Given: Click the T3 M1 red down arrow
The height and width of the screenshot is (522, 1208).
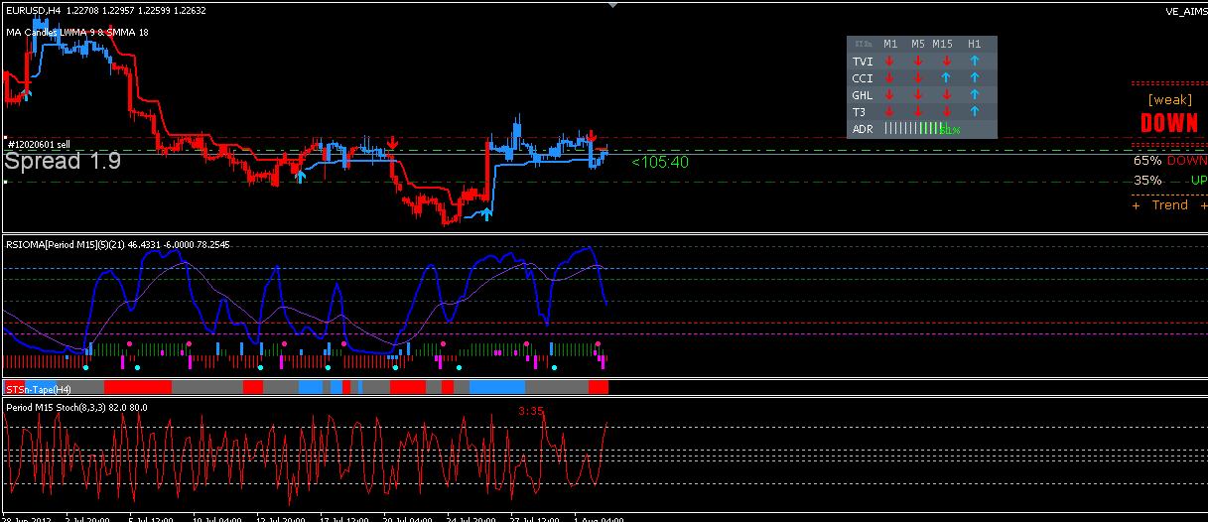Looking at the screenshot, I should (x=889, y=112).
